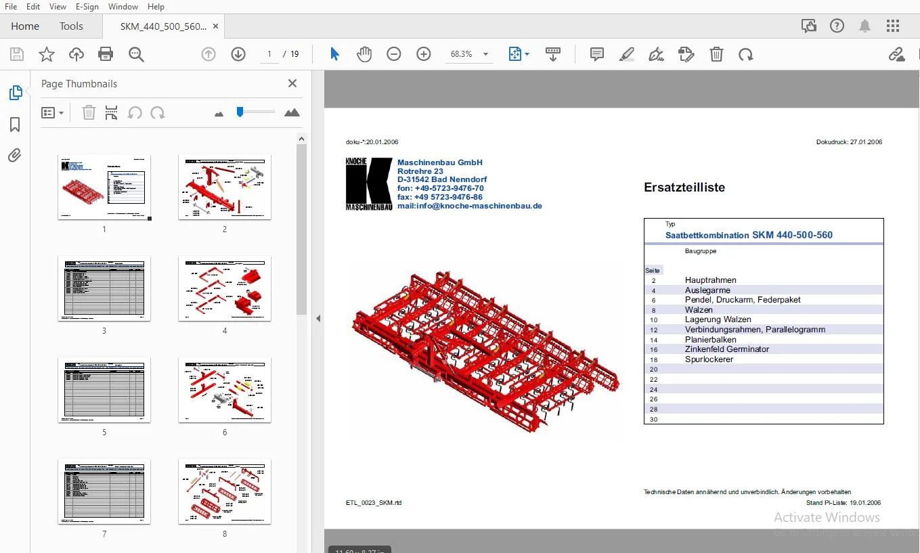Screen dimensions: 920x553
Task: Open the View menu
Action: (x=58, y=6)
